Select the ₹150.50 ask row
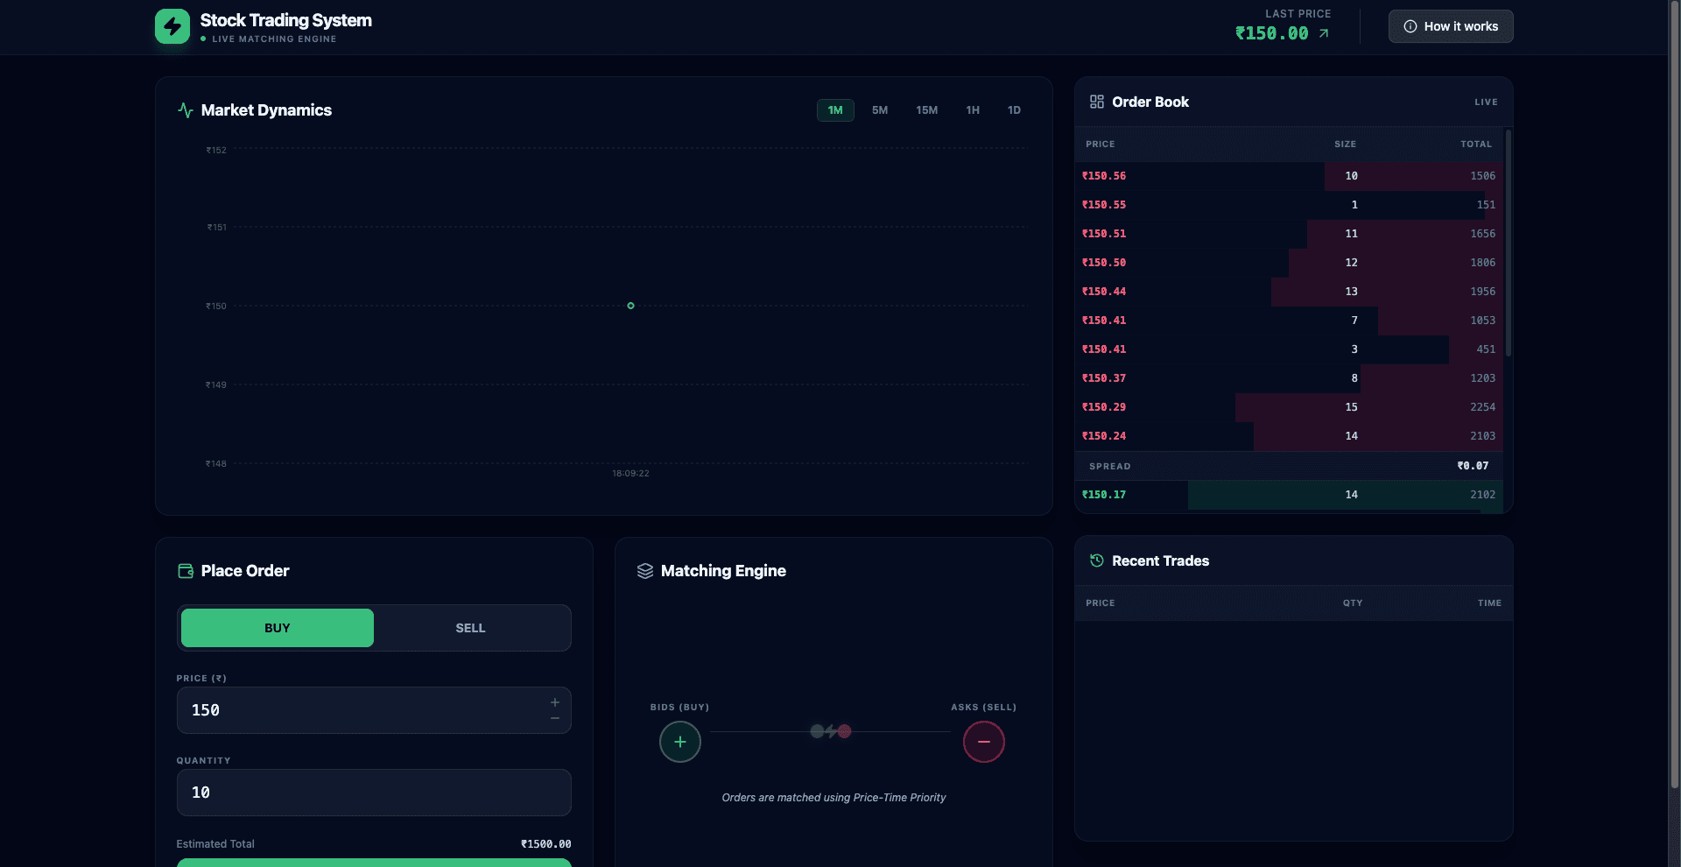1681x867 pixels. pos(1289,263)
